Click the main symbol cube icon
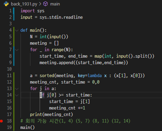The height and width of the screenshot is (131, 162). [45, 4]
